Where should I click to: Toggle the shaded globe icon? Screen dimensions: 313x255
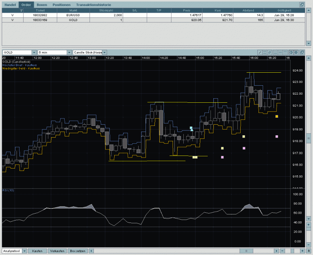click(296, 52)
